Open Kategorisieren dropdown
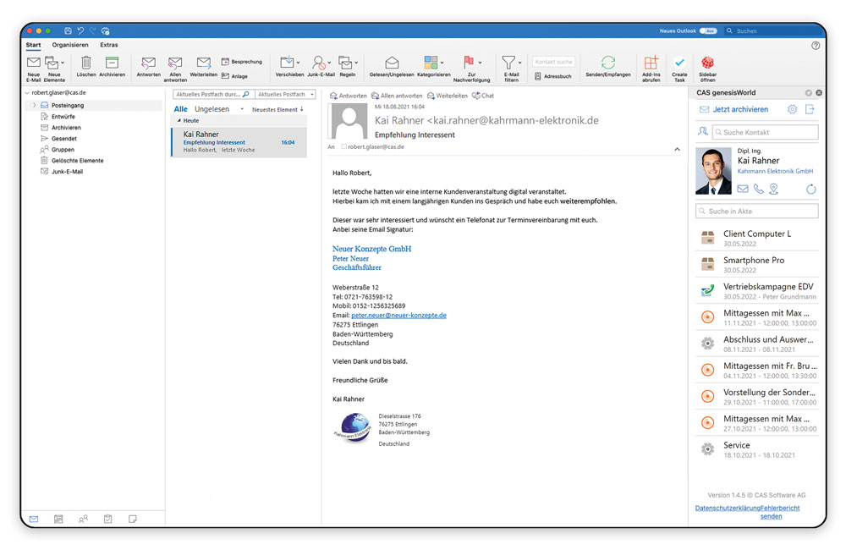 442,63
